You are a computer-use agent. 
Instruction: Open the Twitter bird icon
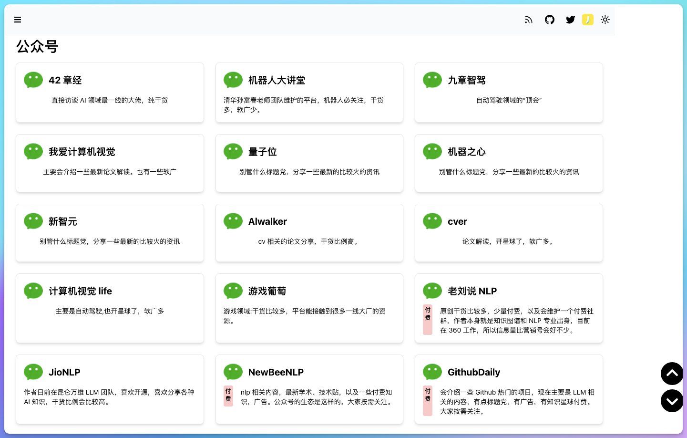click(x=570, y=20)
